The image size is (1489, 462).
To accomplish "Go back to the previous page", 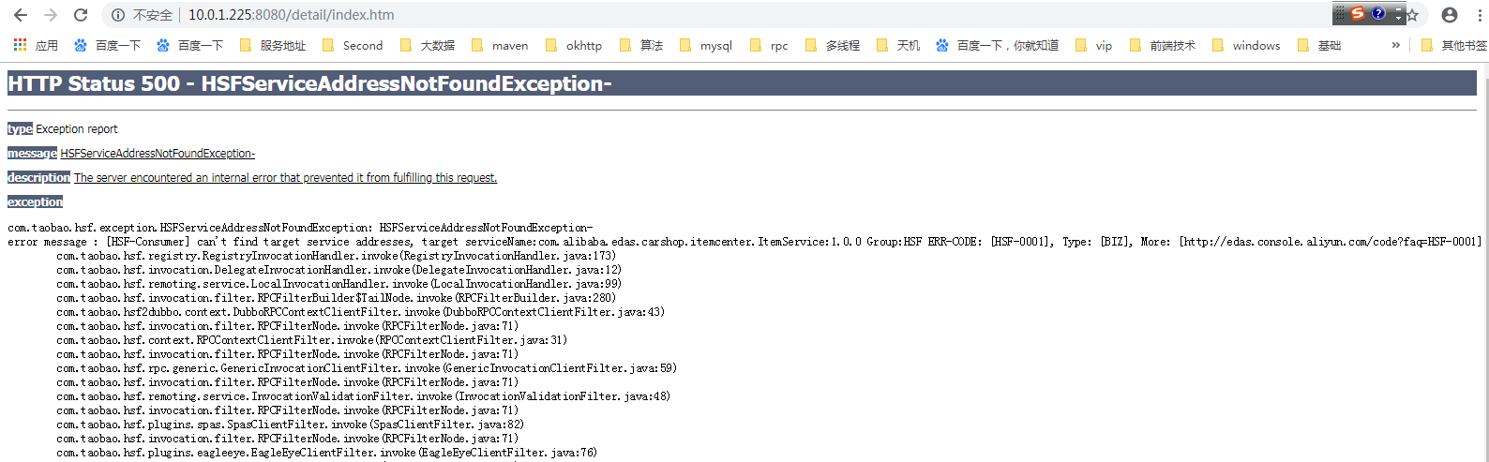I will 21,15.
